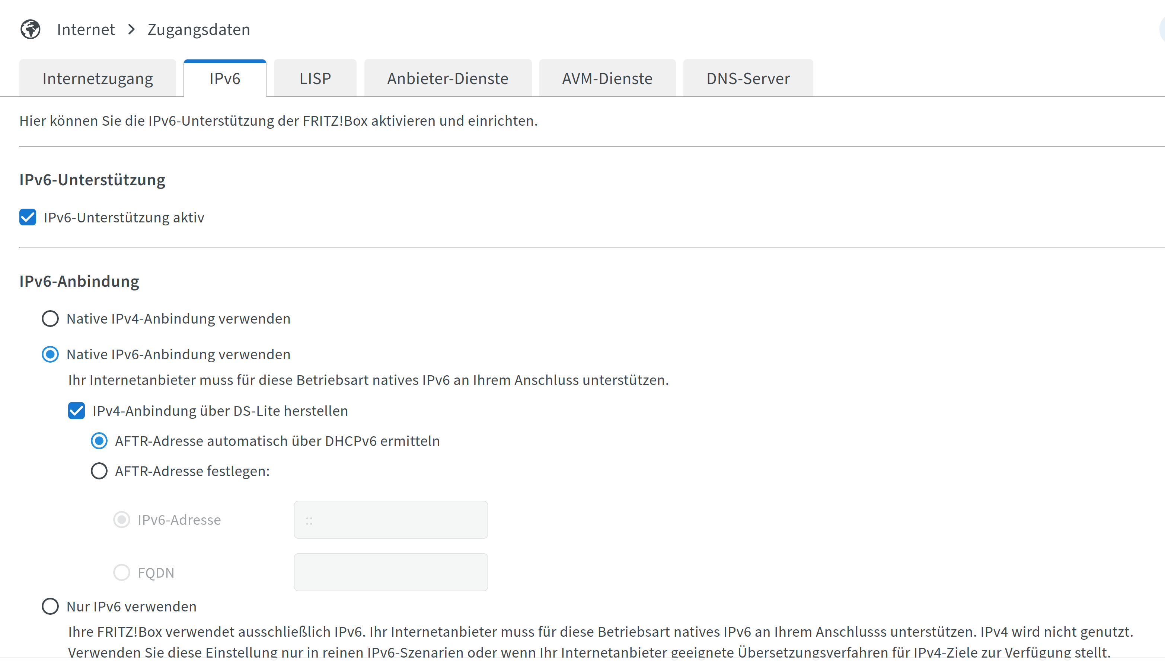This screenshot has width=1165, height=665.
Task: Switch to the LISP tab
Action: point(315,78)
